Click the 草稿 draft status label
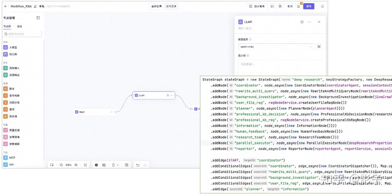The image size is (392, 195). (x=42, y=6)
